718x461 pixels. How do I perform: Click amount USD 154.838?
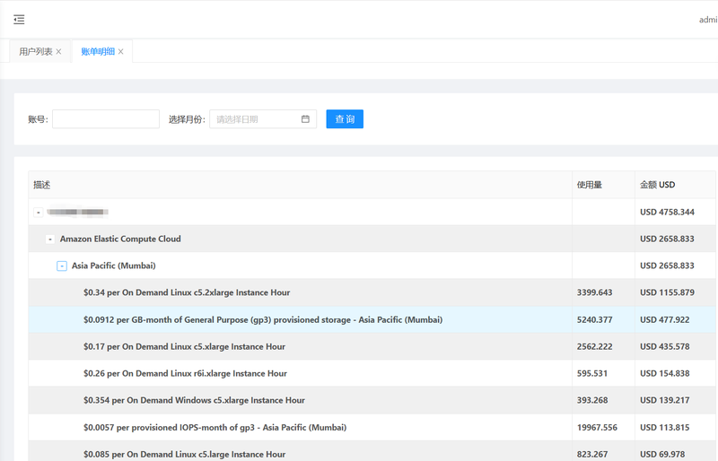[664, 374]
